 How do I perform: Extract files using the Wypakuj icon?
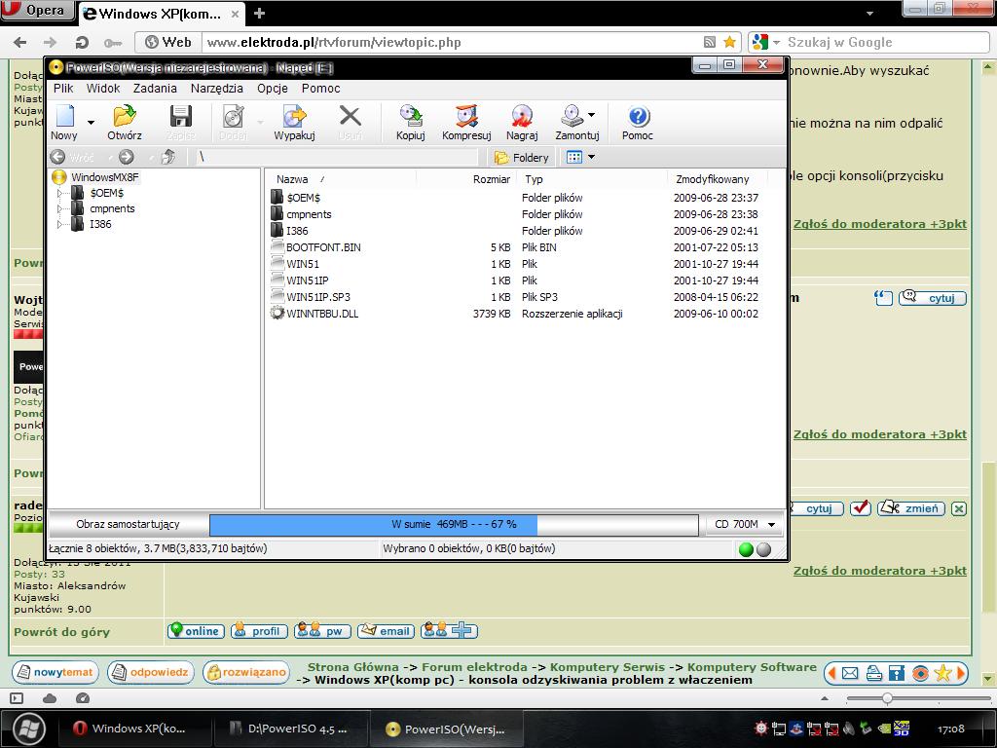tap(294, 117)
